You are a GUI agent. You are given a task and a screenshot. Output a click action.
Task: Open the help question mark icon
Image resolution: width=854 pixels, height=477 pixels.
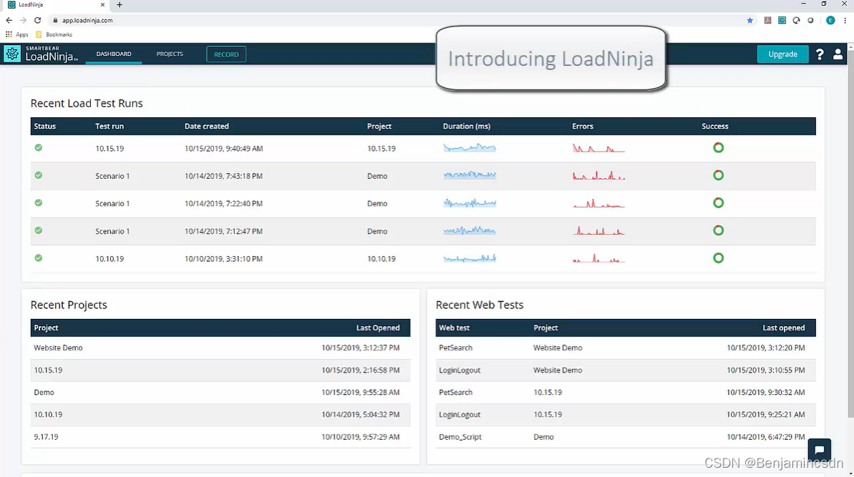[819, 54]
